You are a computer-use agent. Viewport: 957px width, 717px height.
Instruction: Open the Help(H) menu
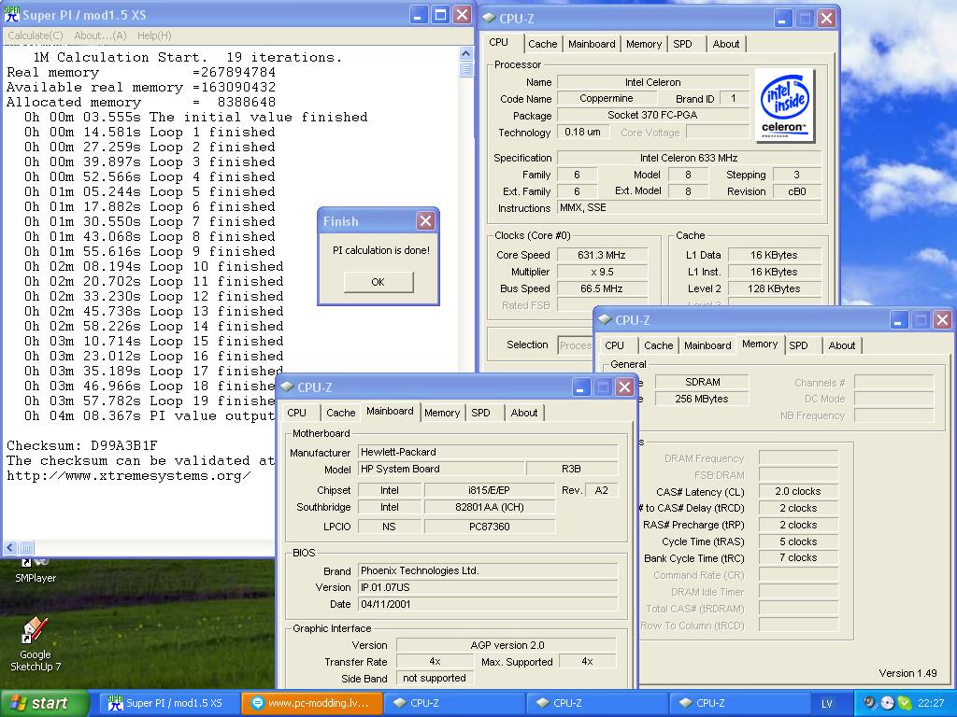tap(154, 35)
